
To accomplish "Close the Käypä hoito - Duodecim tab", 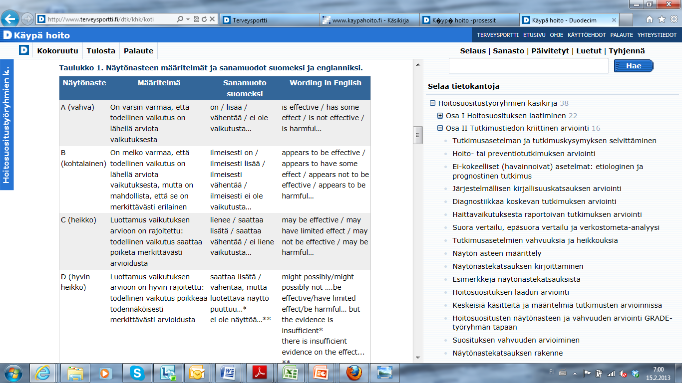I will pyautogui.click(x=613, y=20).
